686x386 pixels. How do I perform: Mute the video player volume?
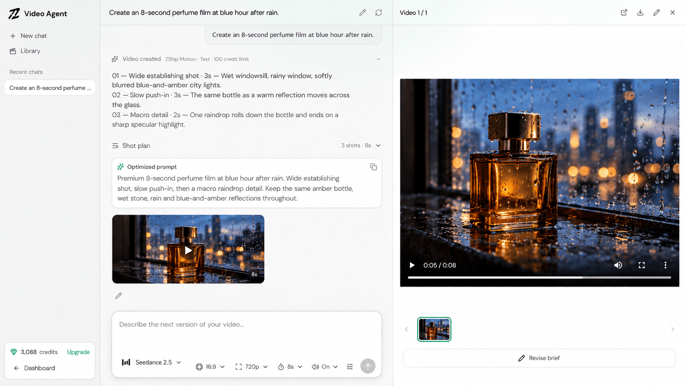[x=618, y=265]
